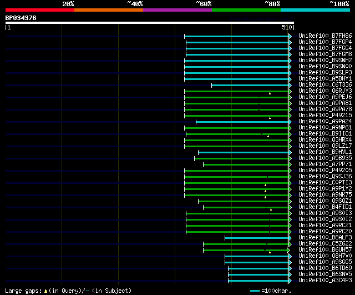
Task: Click the cyan ~100% identity legend segment
Action: click(x=315, y=10)
